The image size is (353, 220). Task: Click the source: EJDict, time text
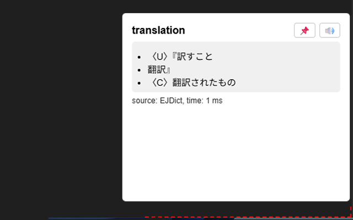click(177, 101)
